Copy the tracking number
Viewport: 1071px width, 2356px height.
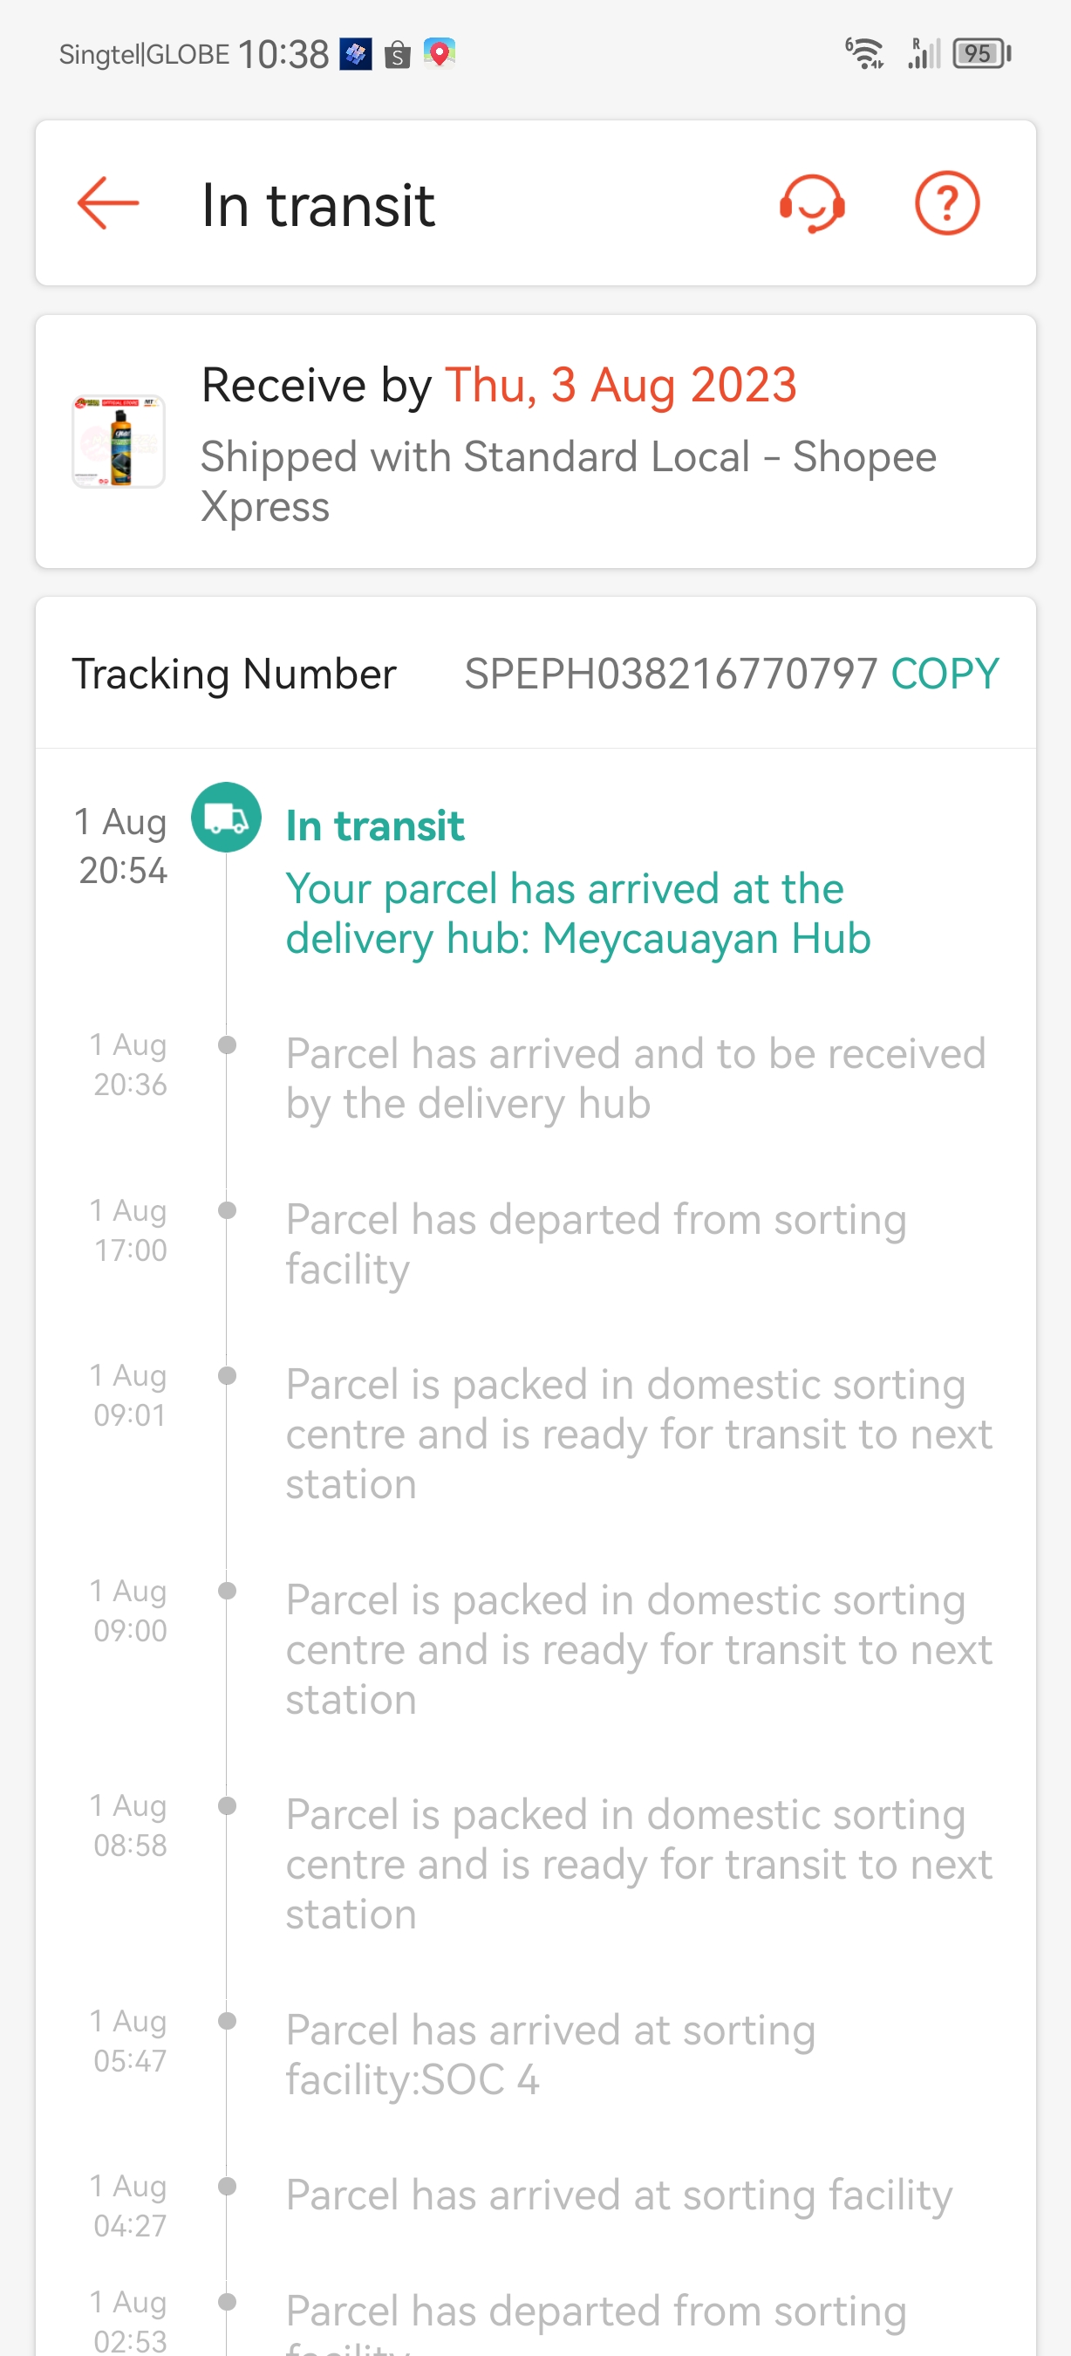click(x=944, y=674)
